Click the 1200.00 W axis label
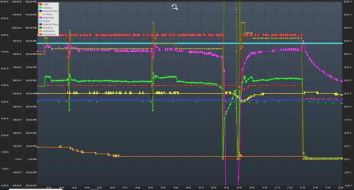The width and height of the screenshot is (354, 190). point(16,2)
